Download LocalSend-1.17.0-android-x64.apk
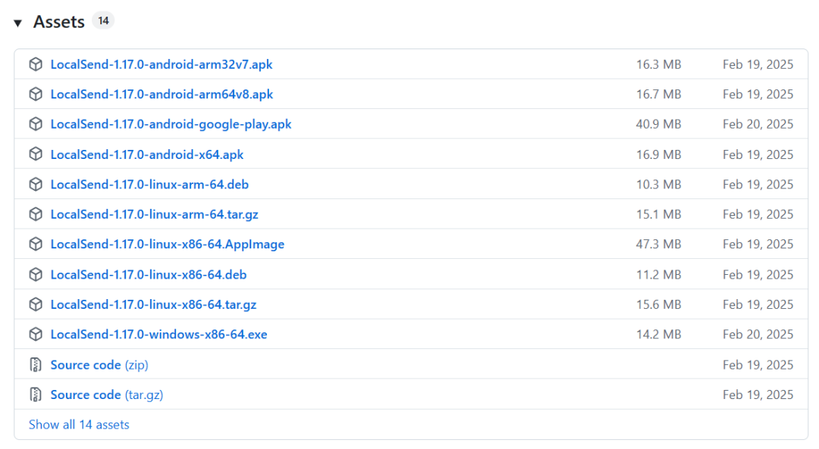Viewport: 819px width, 449px height. click(x=147, y=154)
